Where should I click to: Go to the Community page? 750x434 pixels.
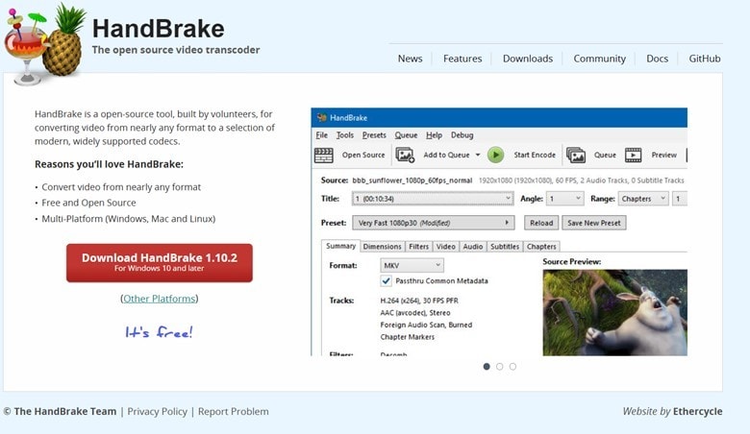tap(599, 59)
